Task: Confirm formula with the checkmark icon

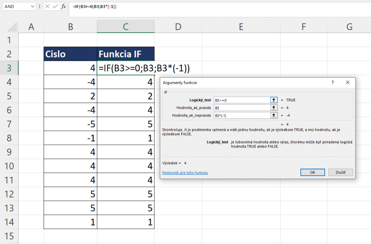Action: tap(55, 7)
